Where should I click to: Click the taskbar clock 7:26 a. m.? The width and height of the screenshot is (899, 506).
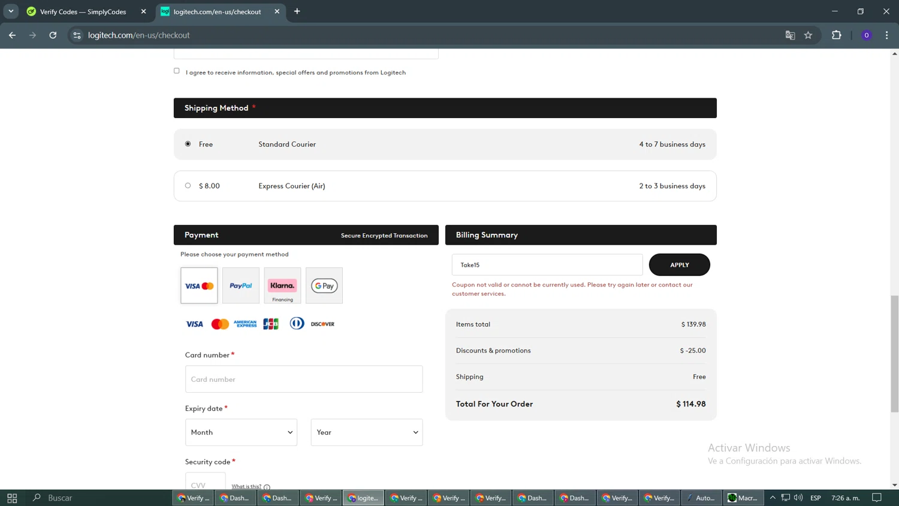pyautogui.click(x=846, y=498)
